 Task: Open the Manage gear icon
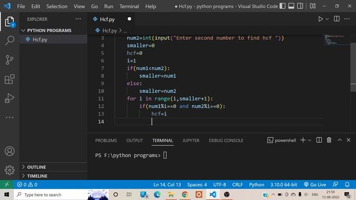(x=9, y=170)
